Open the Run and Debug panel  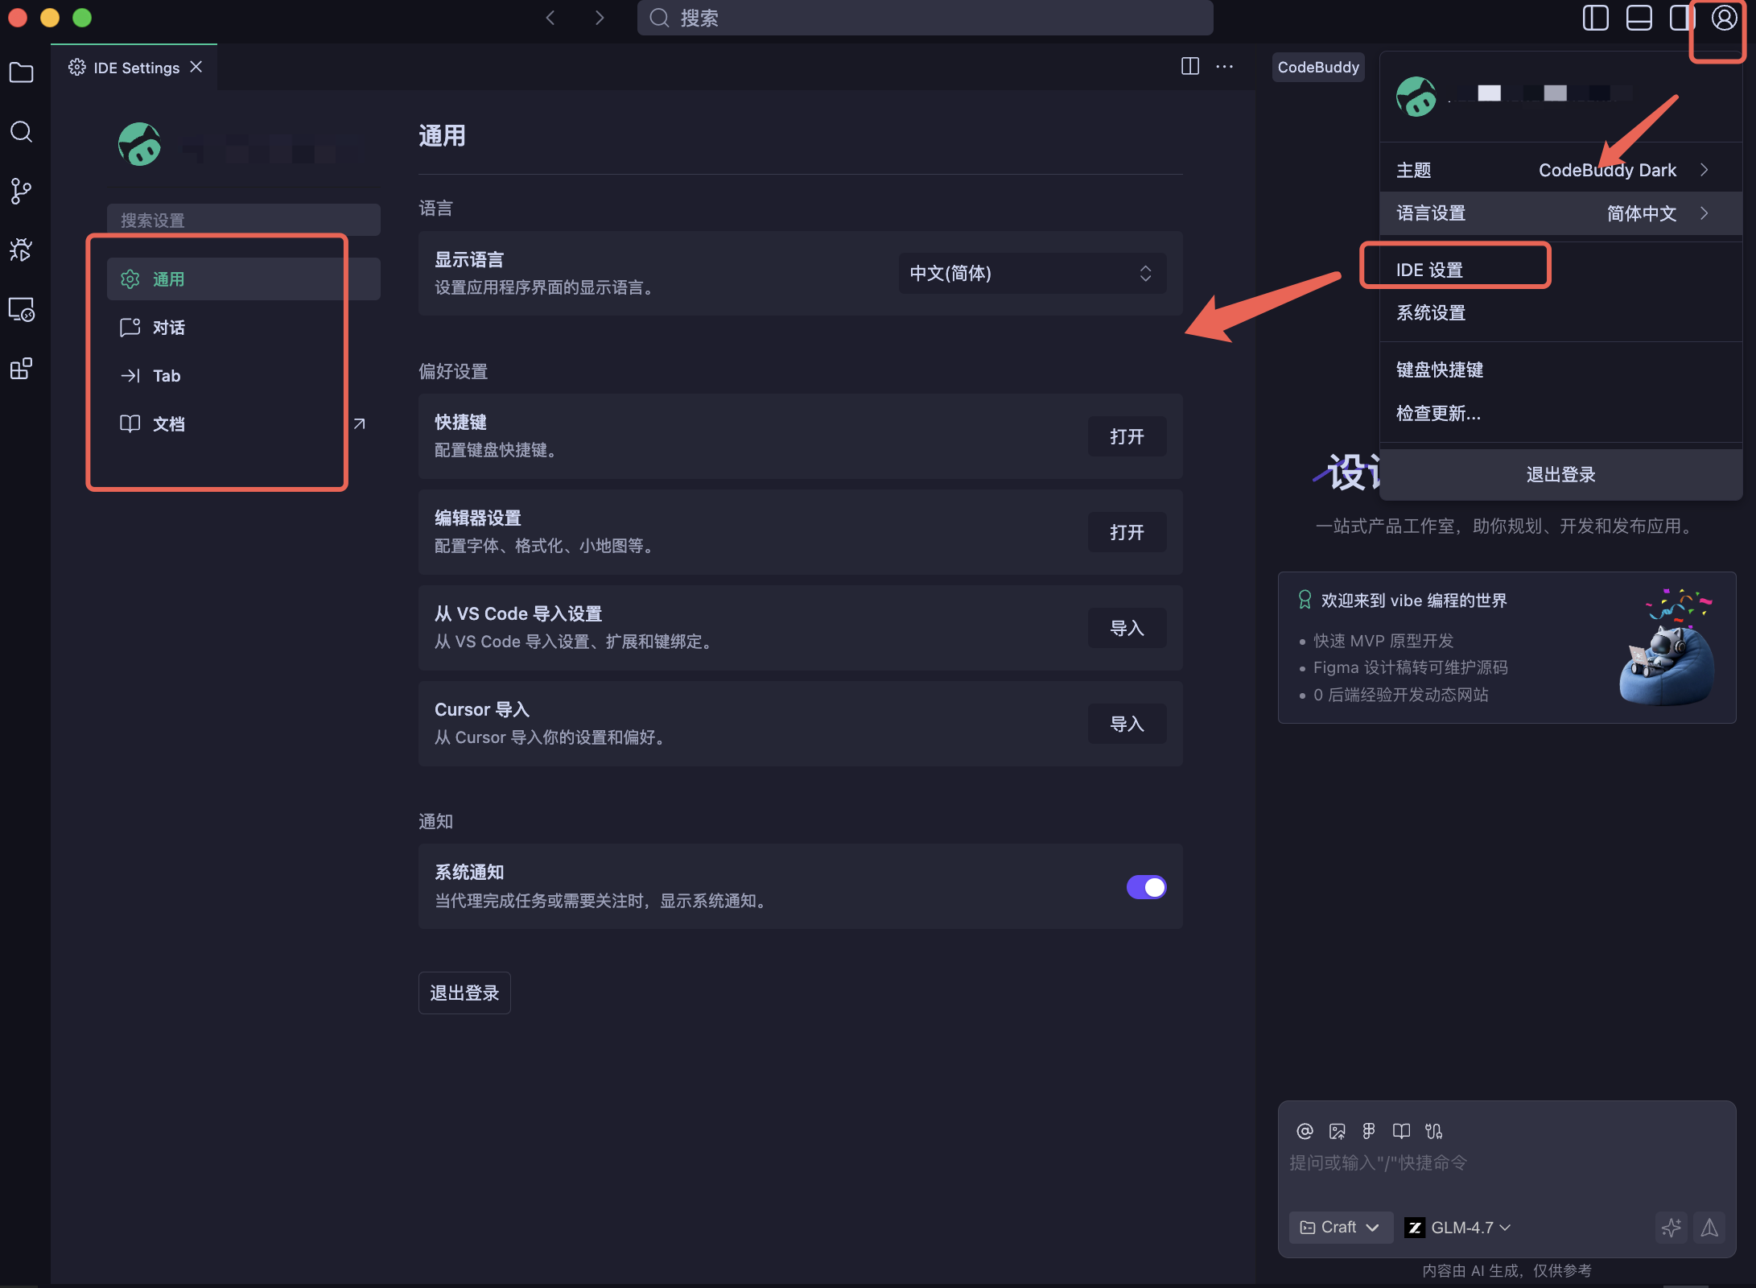tap(21, 250)
